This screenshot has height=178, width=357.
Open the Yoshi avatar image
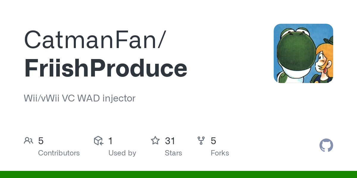[303, 53]
